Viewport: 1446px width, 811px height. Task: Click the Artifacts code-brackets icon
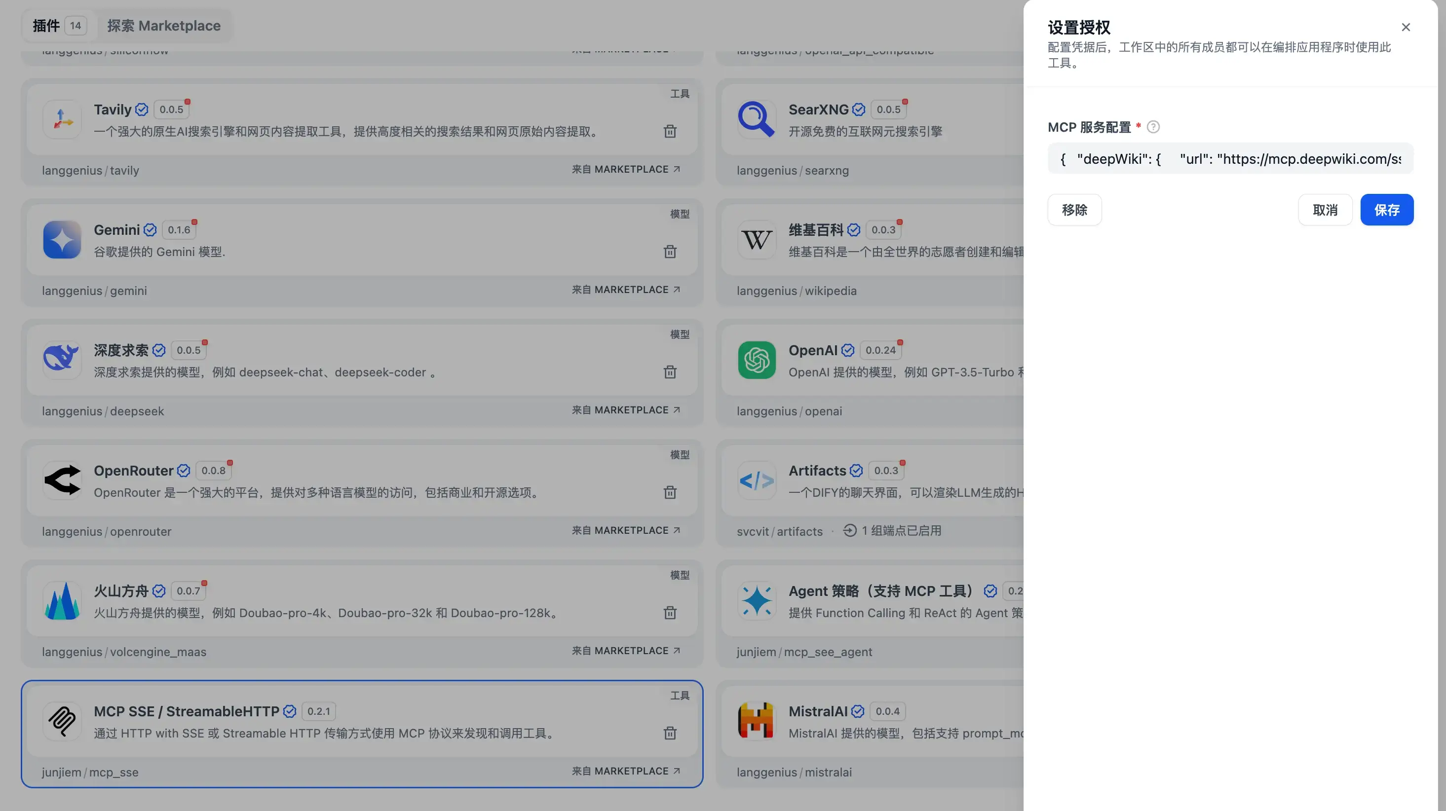[756, 480]
